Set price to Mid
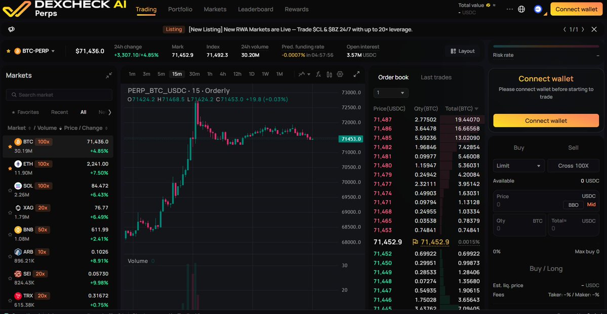This screenshot has height=314, width=607. pyautogui.click(x=591, y=205)
